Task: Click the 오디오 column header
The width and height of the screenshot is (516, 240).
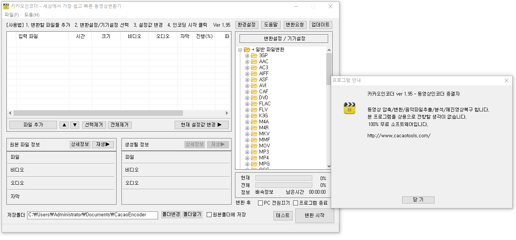Action: pyautogui.click(x=163, y=36)
